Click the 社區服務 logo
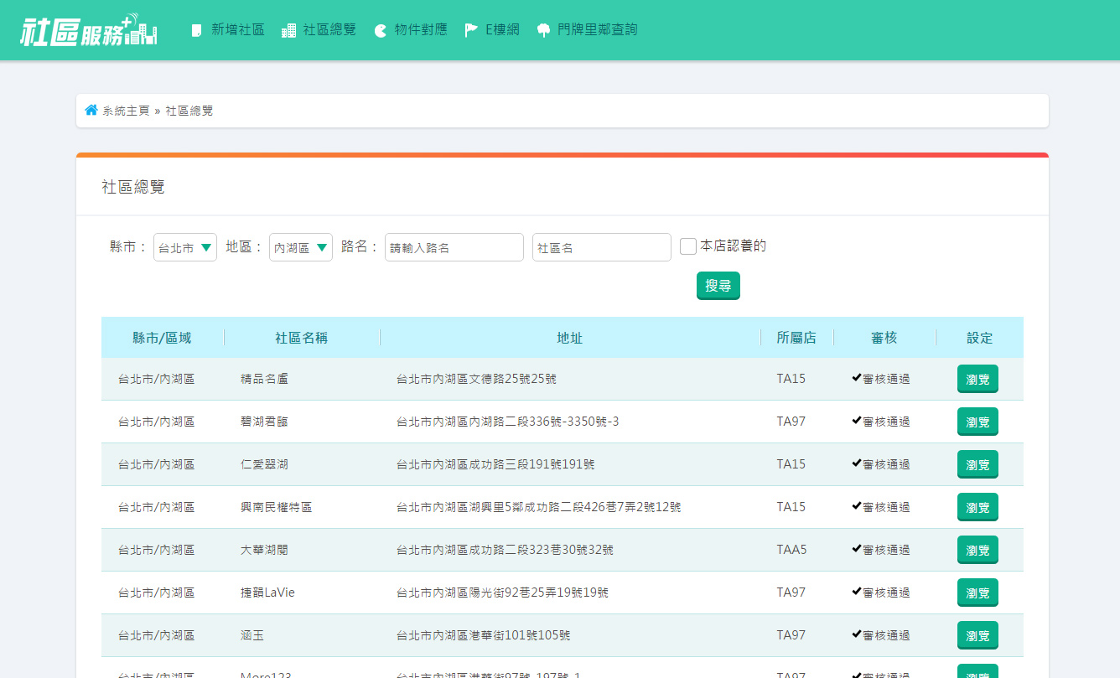 (89, 30)
